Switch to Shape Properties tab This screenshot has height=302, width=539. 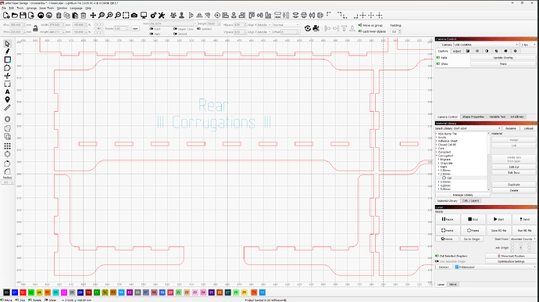[x=473, y=117]
